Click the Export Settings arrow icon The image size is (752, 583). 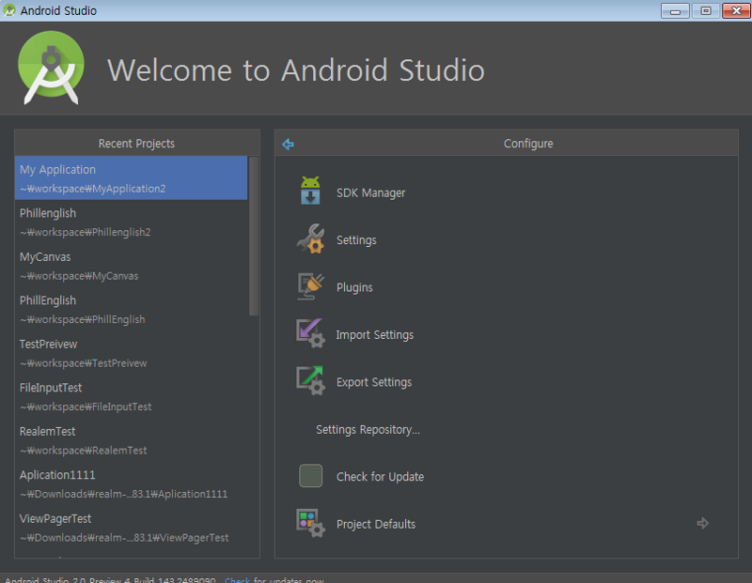311,381
